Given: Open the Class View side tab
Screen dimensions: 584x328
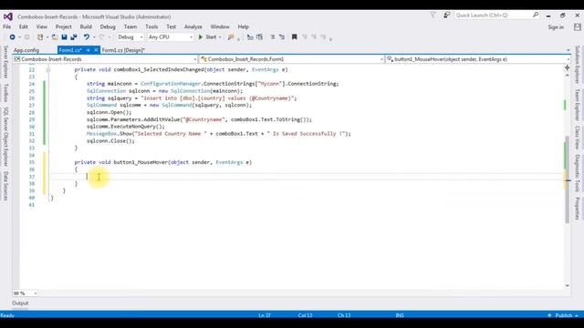Looking at the screenshot, I should point(578,138).
